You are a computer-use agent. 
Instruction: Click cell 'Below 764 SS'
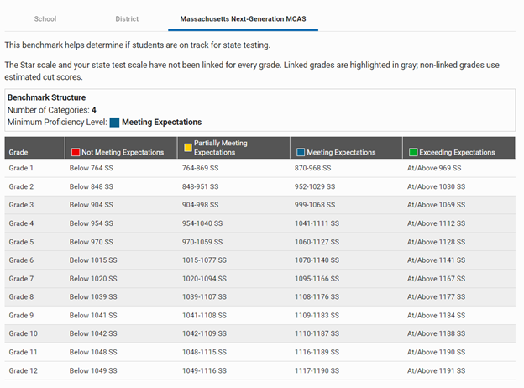coord(92,168)
